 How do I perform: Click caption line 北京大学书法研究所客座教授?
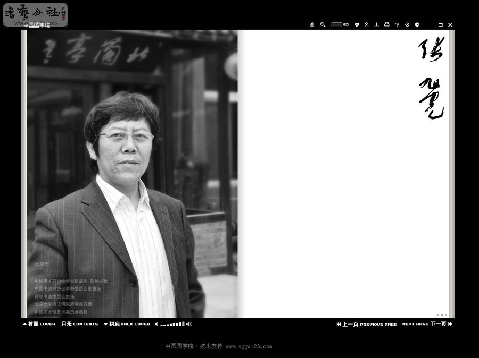(63, 304)
